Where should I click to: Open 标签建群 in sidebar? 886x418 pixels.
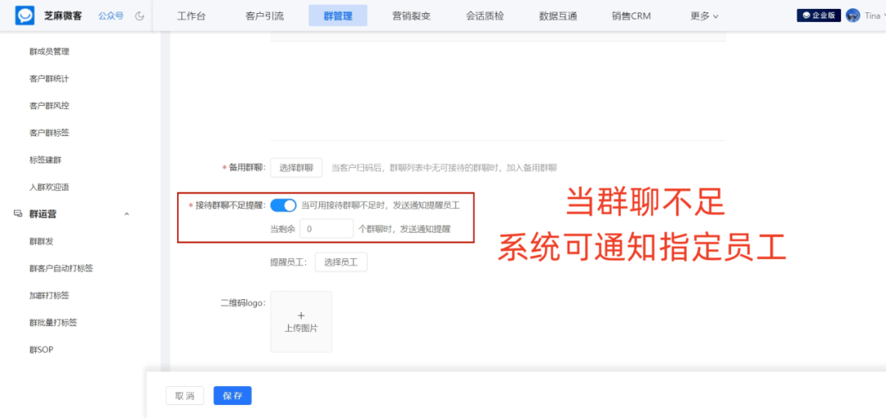pos(45,160)
